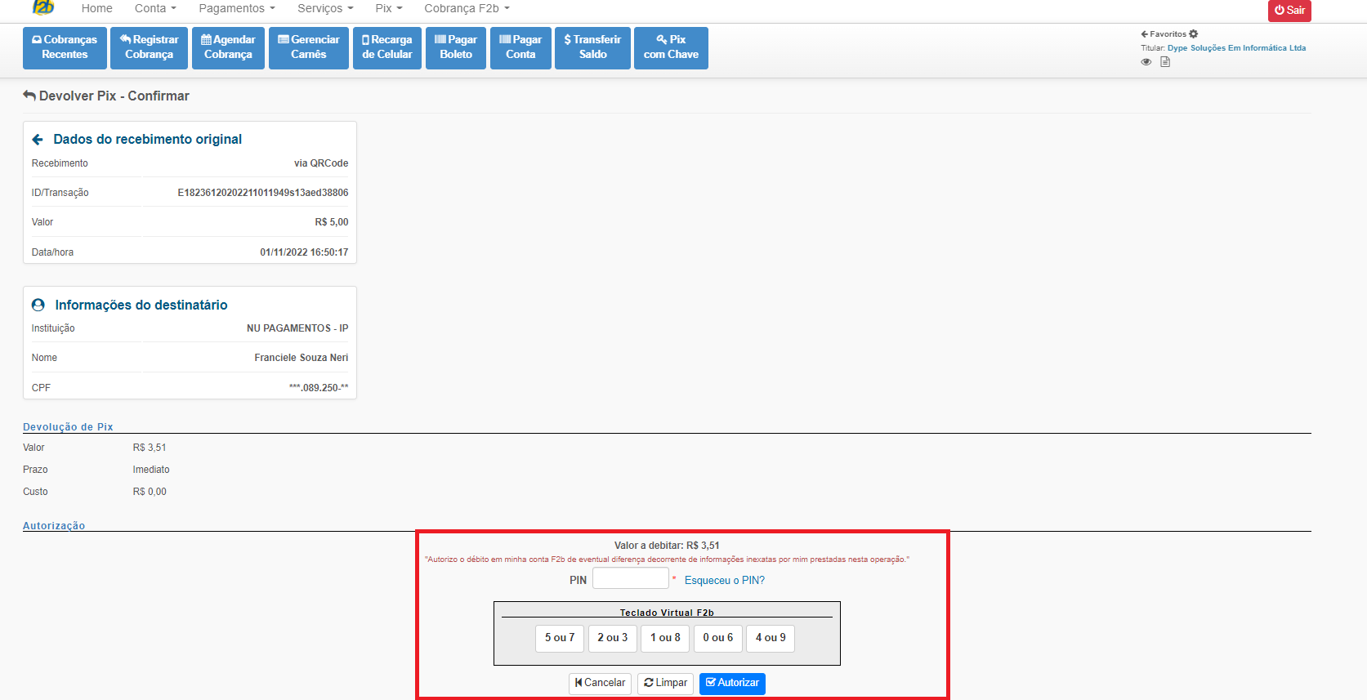Open Cobranças Recentes toolbar button
This screenshot has width=1367, height=700.
[65, 47]
